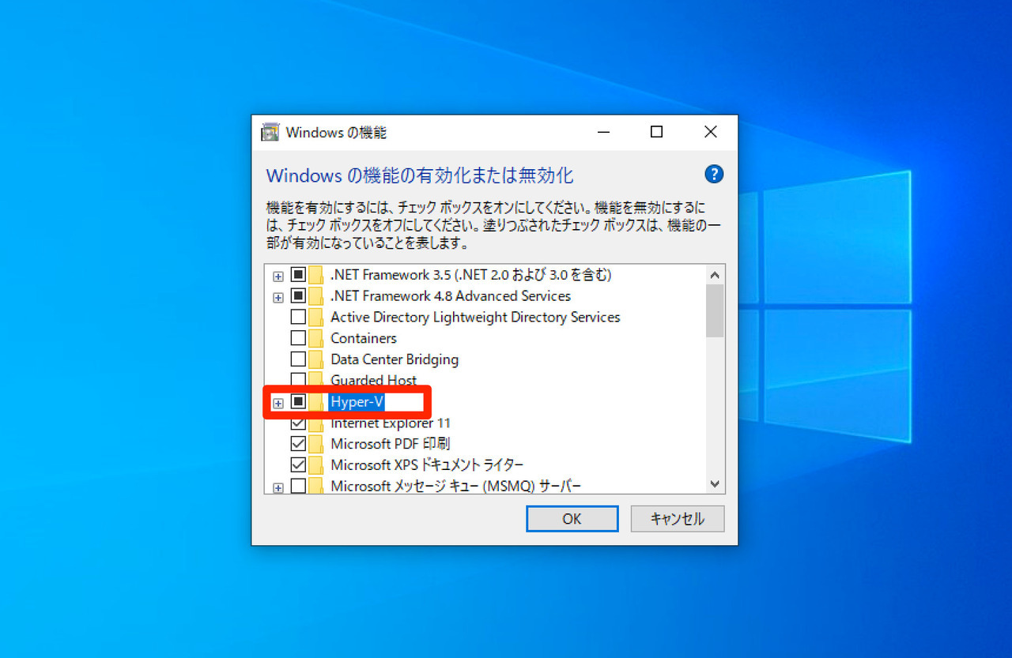Viewport: 1012px width, 658px height.
Task: Select the folder icon next to Containers
Action: (316, 338)
